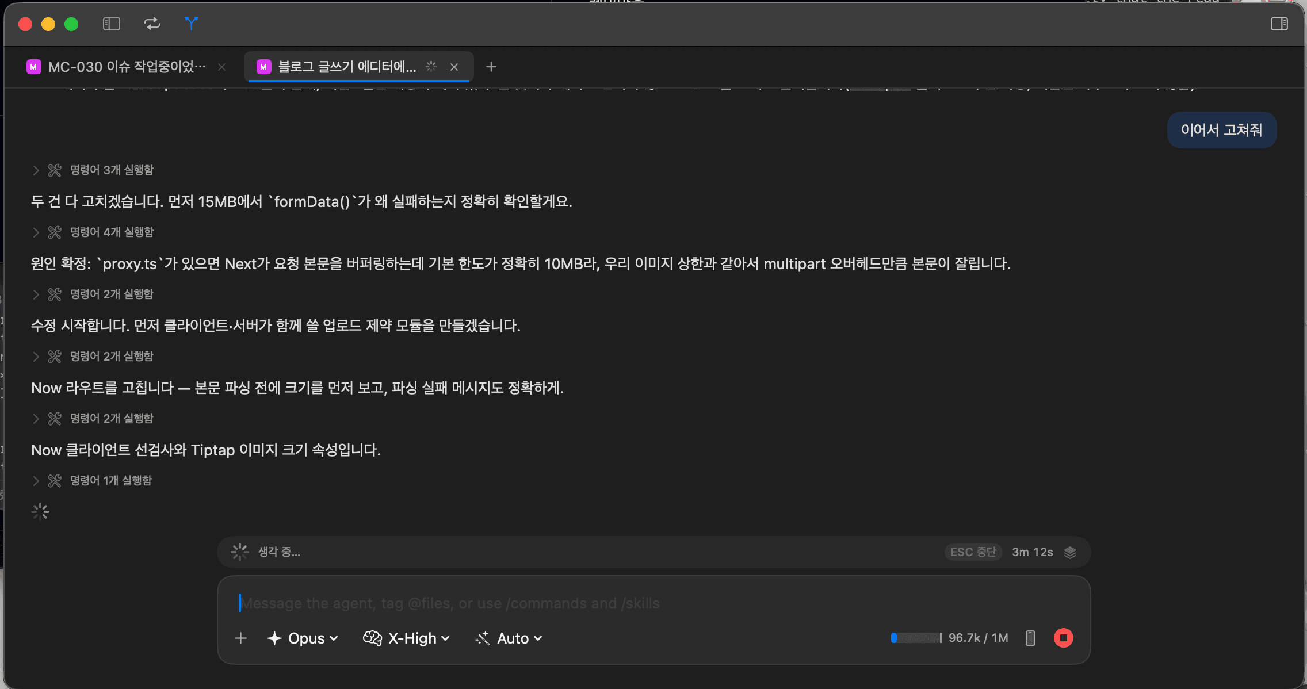Click the plus attach button in composer
Viewport: 1307px width, 689px height.
[x=240, y=638]
